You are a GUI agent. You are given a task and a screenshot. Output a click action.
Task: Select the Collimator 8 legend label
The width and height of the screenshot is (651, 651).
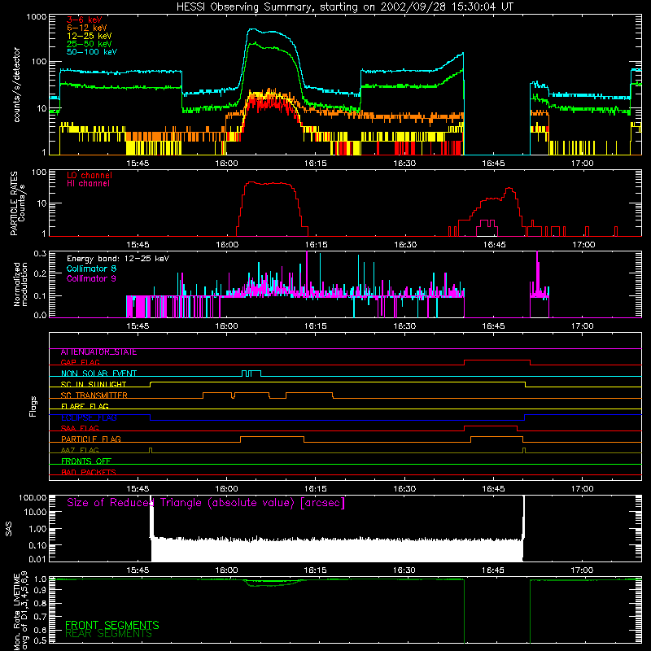pyautogui.click(x=91, y=269)
